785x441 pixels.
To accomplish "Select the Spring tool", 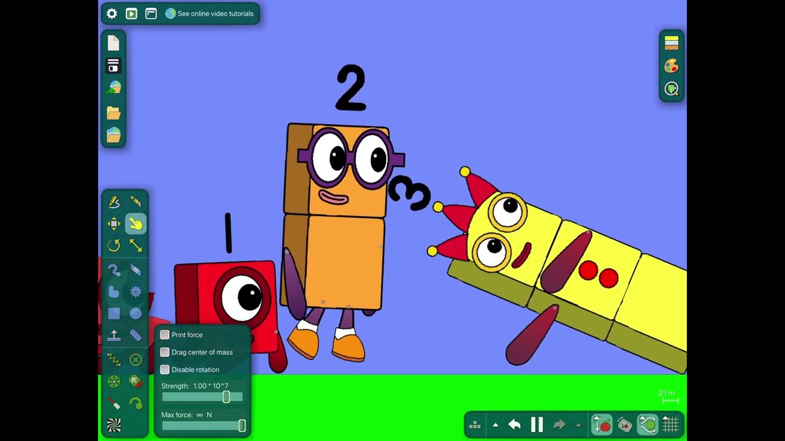I will (114, 360).
